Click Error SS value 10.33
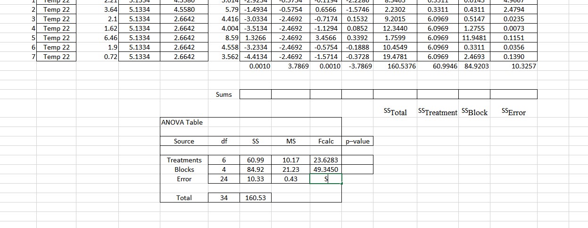Screen dimensions: 588x228 pos(255,179)
